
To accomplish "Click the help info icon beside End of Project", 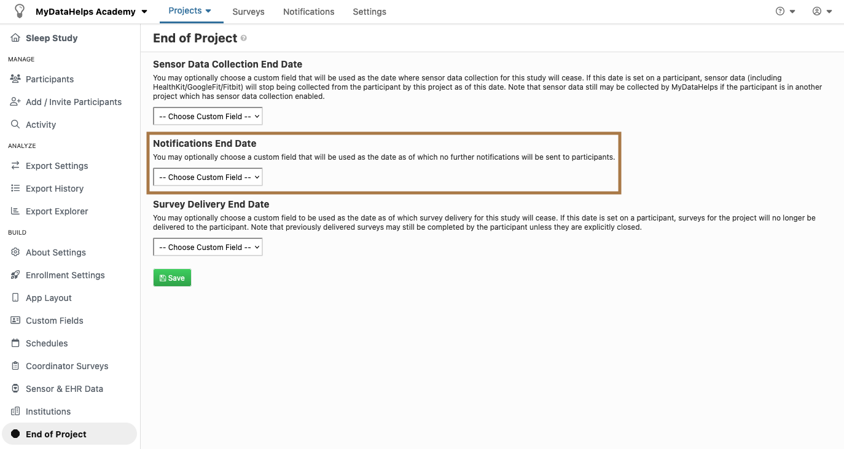I will point(244,39).
